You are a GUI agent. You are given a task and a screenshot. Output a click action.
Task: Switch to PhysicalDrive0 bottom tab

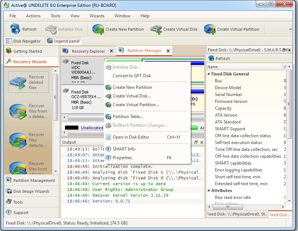tap(237, 214)
